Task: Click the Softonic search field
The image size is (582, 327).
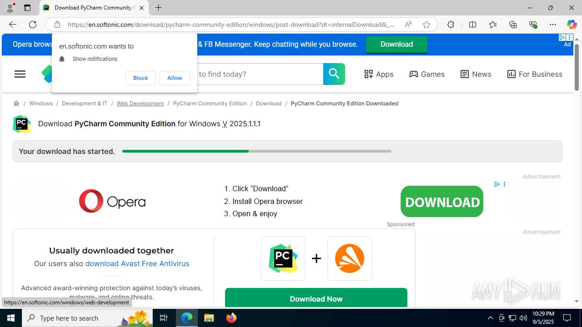Action: [260, 74]
